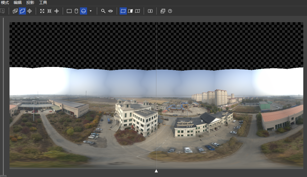The width and height of the screenshot is (307, 177).
Task: Click the orange-roofed building in panorama
Action: pos(282,117)
